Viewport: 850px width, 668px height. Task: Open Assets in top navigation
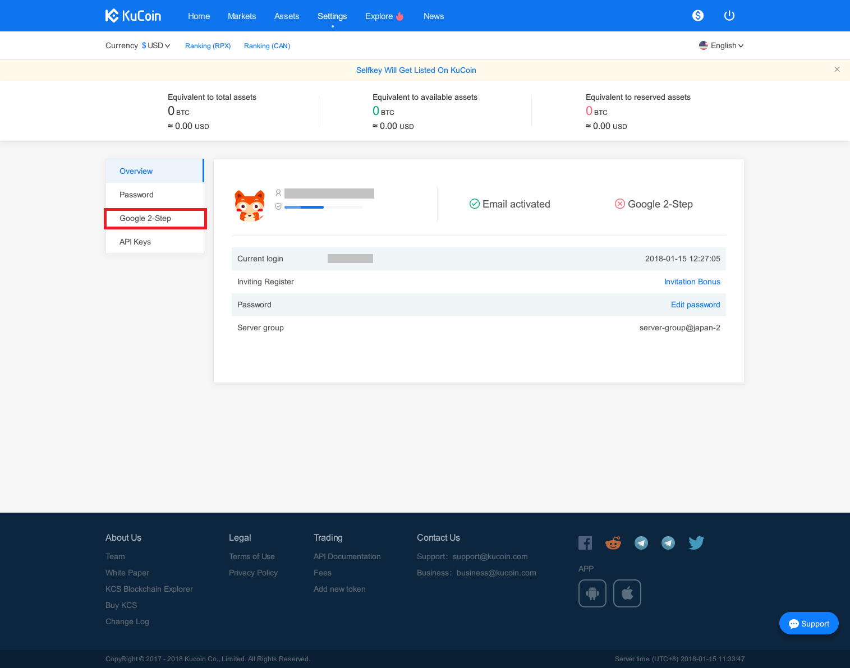287,16
